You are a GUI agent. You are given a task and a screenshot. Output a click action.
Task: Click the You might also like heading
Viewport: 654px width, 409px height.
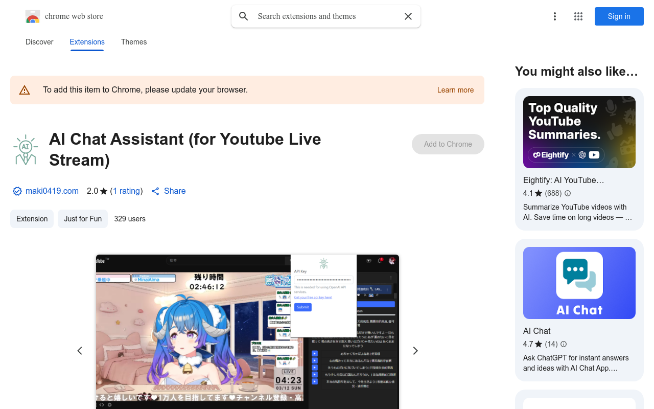click(576, 72)
